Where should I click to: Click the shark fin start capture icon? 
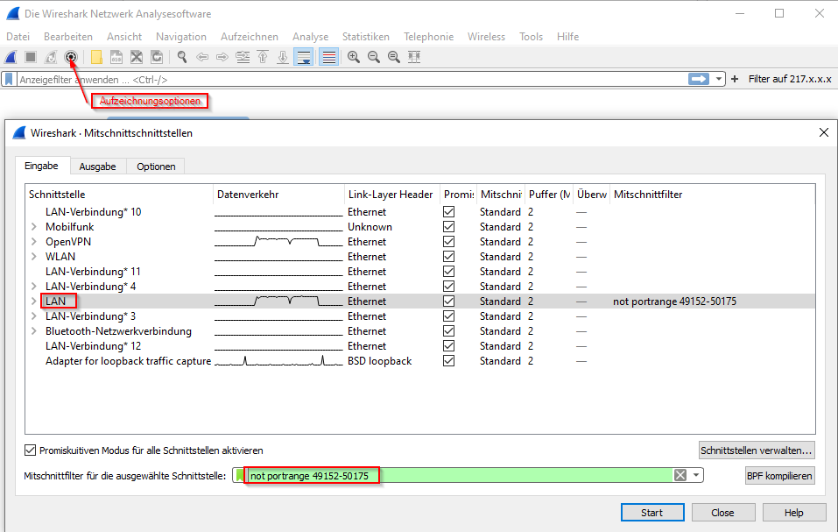pyautogui.click(x=11, y=57)
